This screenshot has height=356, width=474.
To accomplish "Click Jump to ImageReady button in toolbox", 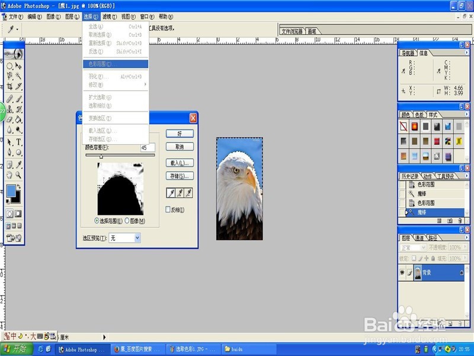I will point(14,239).
